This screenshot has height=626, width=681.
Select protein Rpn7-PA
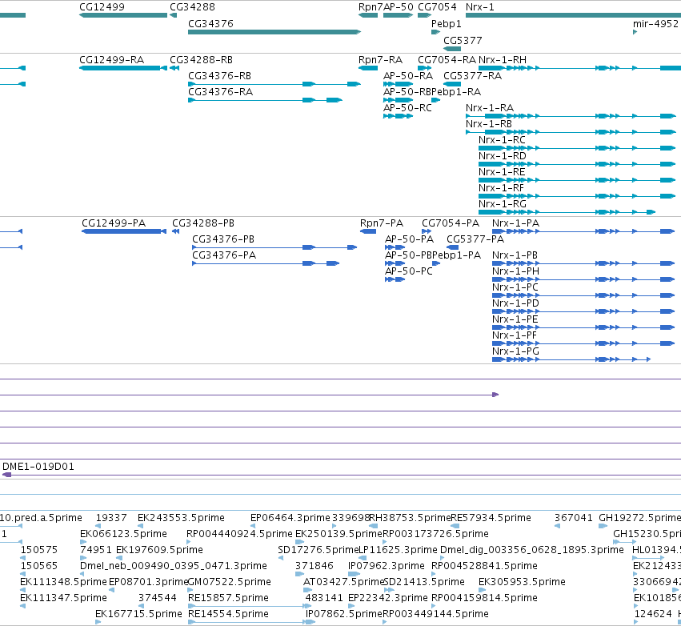pyautogui.click(x=382, y=223)
